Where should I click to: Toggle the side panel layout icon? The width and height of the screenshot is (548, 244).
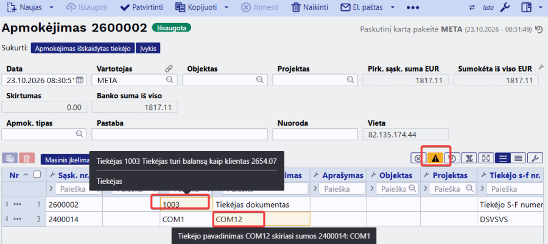(526, 7)
